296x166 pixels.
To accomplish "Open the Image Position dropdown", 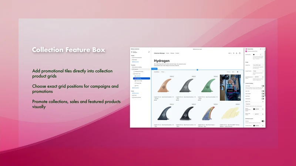I will (258, 71).
